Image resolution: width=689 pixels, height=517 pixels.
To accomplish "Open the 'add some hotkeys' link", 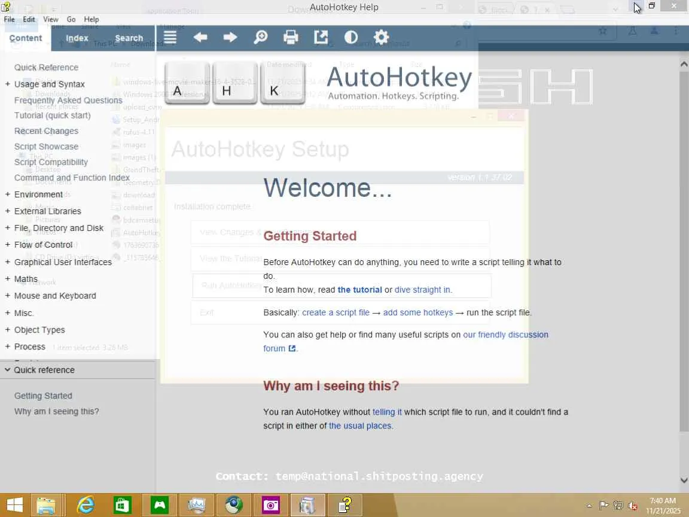I will (418, 312).
